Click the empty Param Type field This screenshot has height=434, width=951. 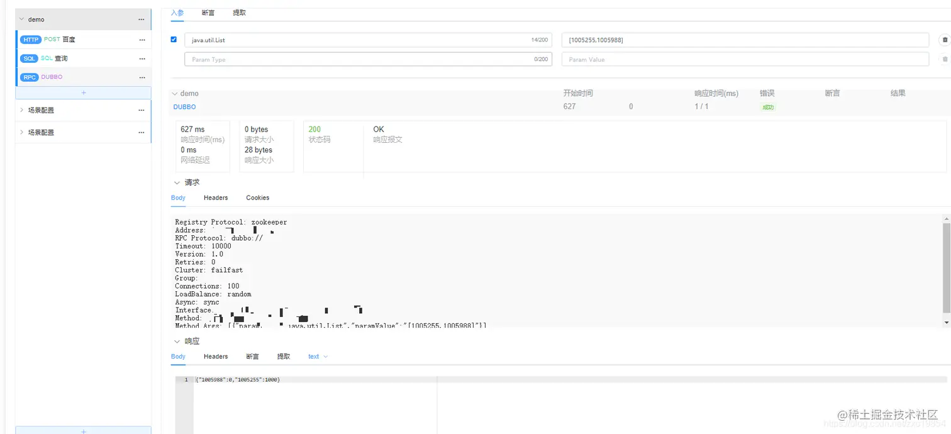click(x=368, y=59)
